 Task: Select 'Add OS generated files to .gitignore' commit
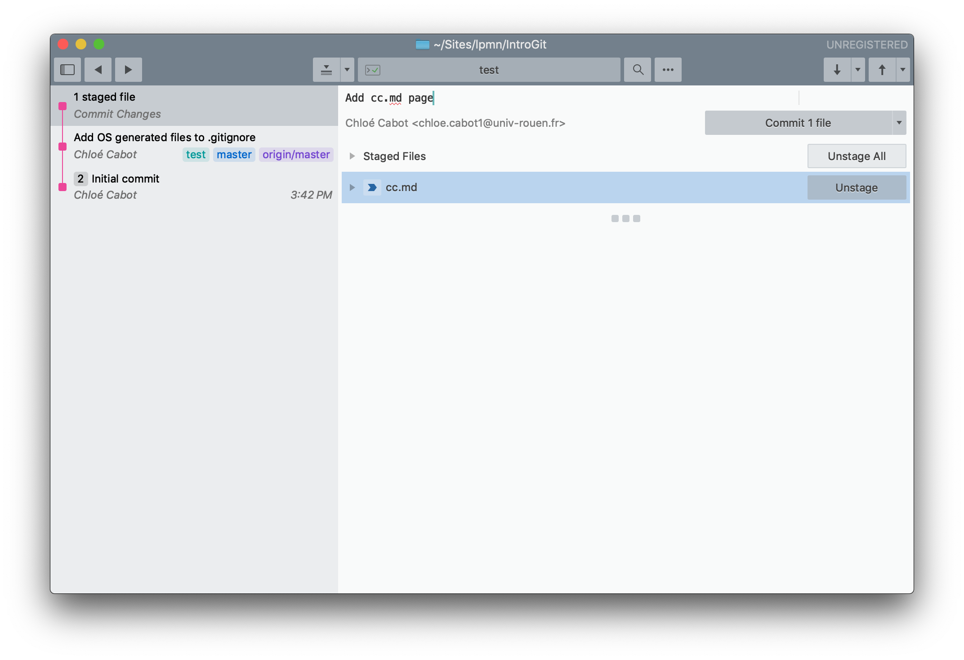coord(194,146)
